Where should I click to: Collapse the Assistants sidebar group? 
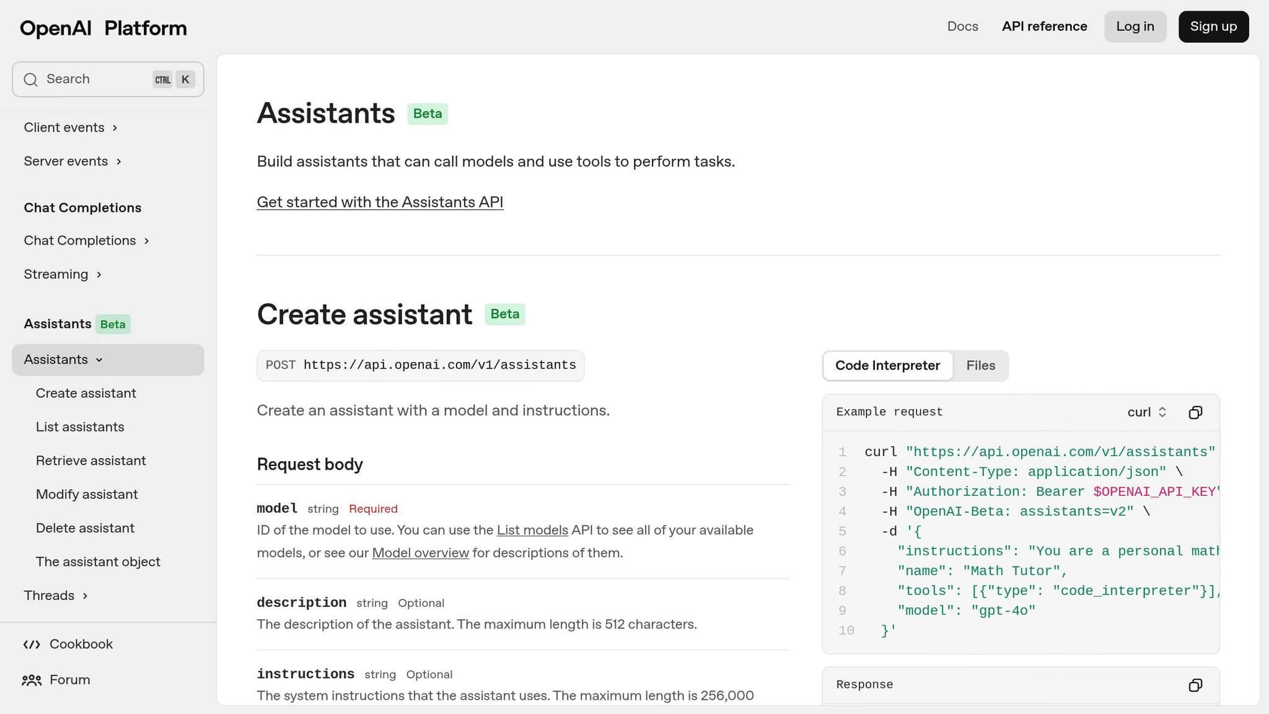pyautogui.click(x=108, y=360)
